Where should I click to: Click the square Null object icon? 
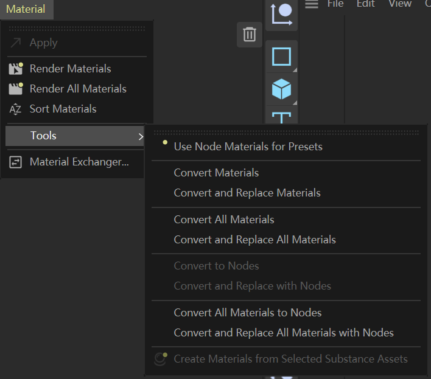(281, 57)
